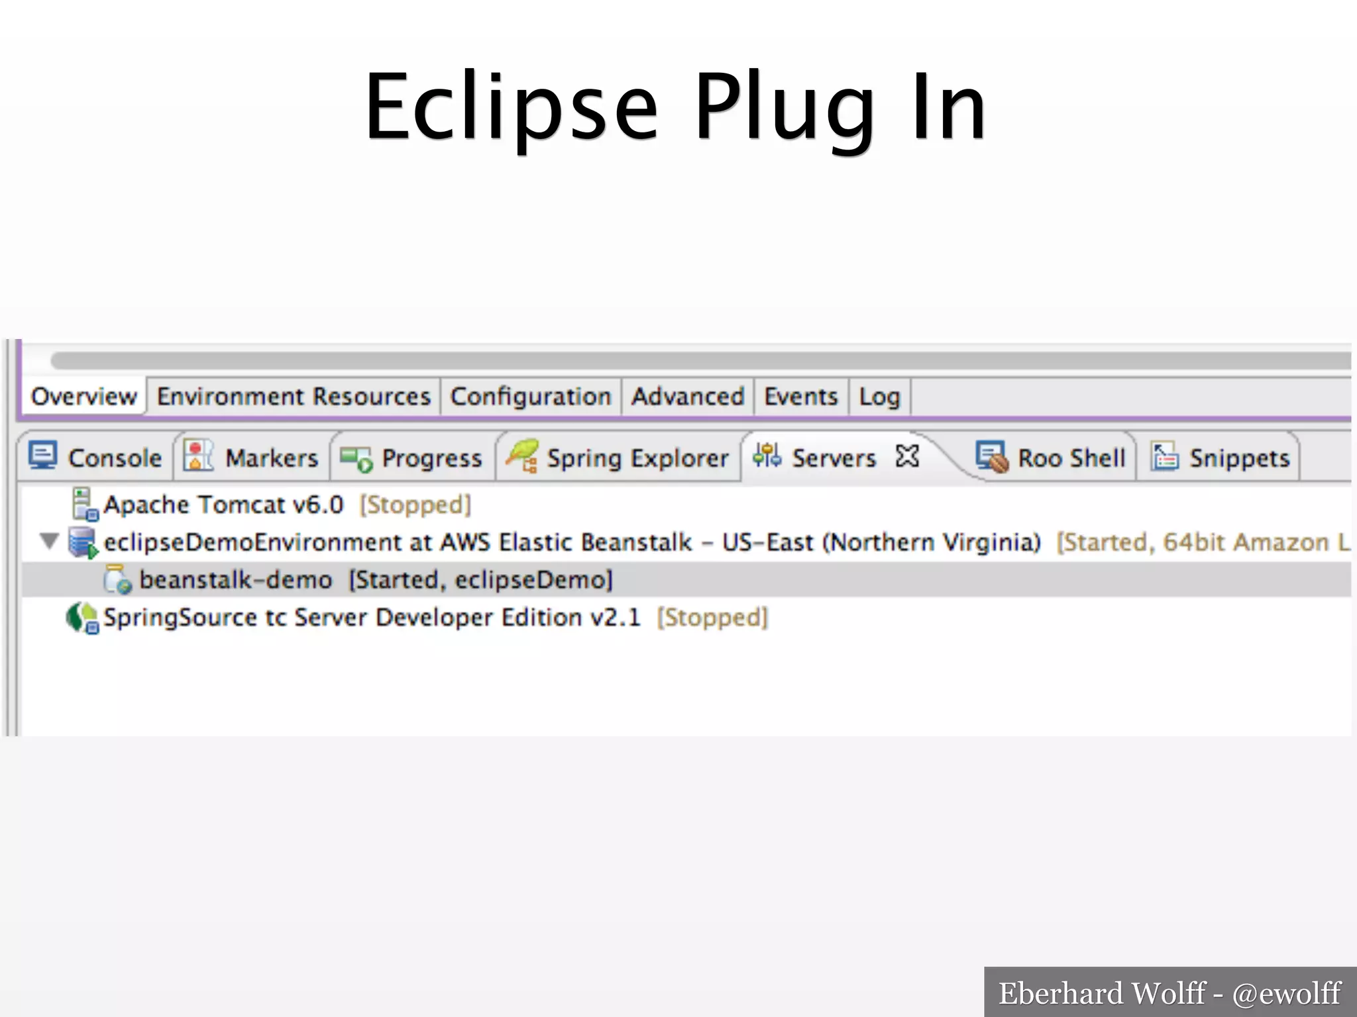The height and width of the screenshot is (1017, 1357).
Task: Open the Events tab
Action: pyautogui.click(x=801, y=397)
